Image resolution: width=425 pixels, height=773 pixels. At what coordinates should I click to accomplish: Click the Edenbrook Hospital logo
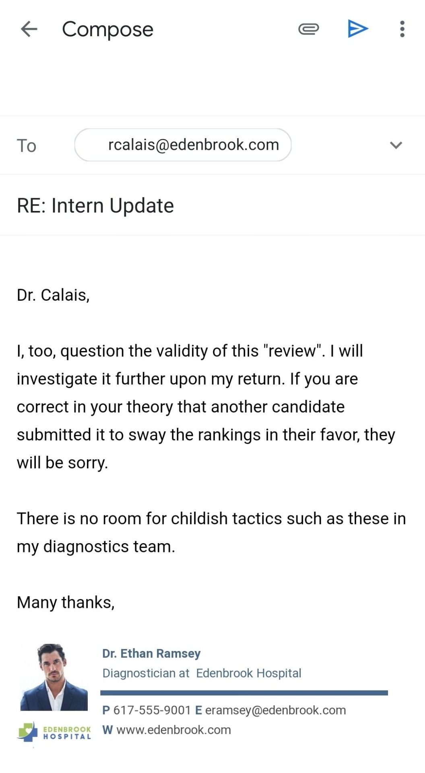pos(54,732)
